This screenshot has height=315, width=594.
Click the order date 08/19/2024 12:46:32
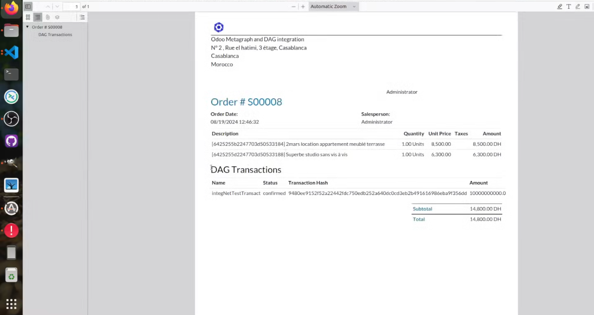pyautogui.click(x=234, y=122)
